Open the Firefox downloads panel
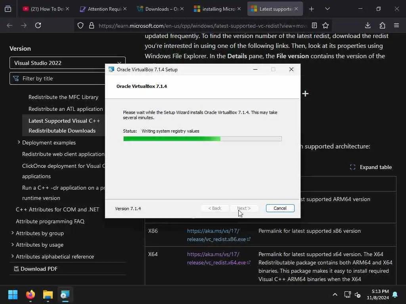This screenshot has height=304, width=406. click(x=368, y=25)
